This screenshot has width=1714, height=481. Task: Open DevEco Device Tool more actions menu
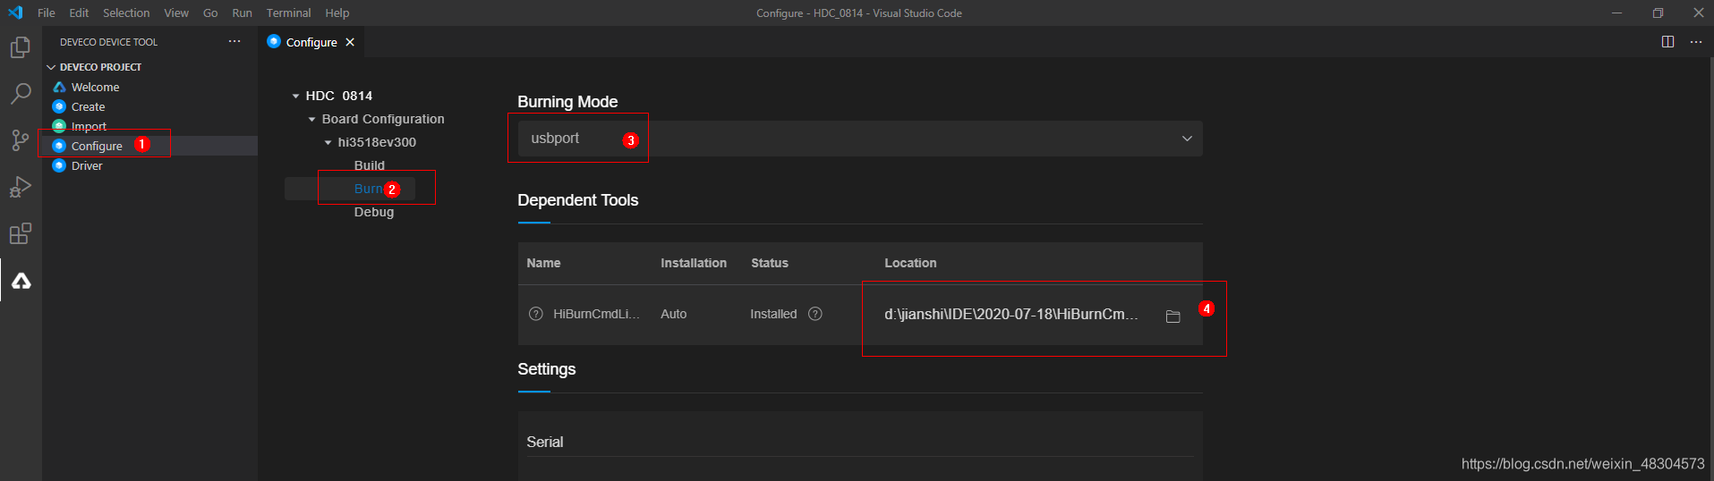coord(235,41)
